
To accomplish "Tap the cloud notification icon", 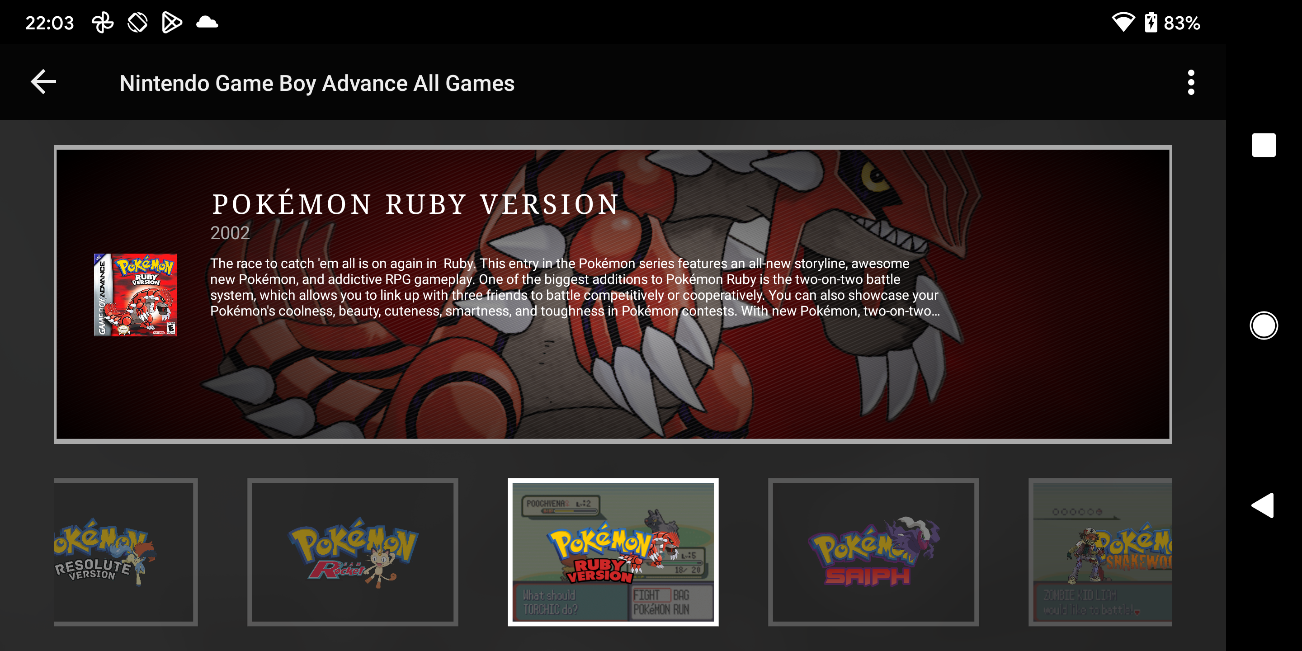I will 207,22.
